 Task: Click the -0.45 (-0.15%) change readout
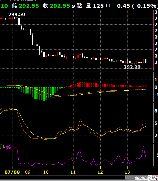[x=136, y=6]
